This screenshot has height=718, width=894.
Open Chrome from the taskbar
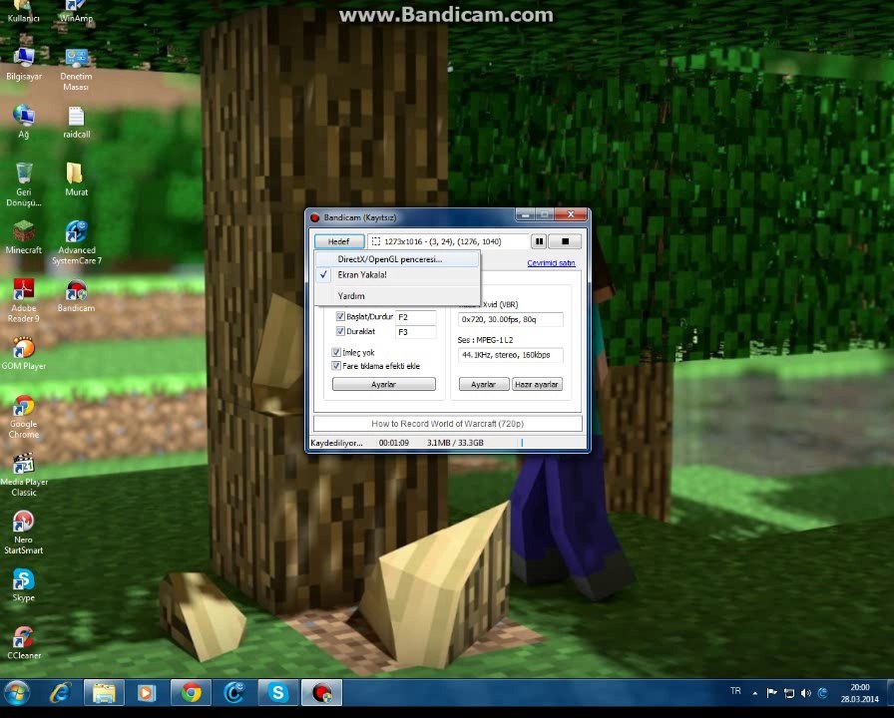(x=191, y=693)
